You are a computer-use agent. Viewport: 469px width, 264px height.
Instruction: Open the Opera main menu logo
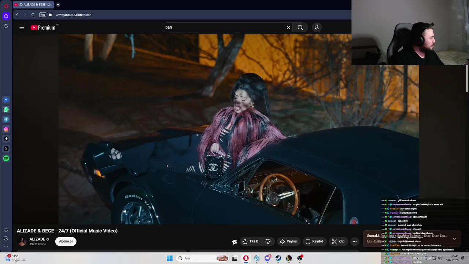pyautogui.click(x=6, y=6)
